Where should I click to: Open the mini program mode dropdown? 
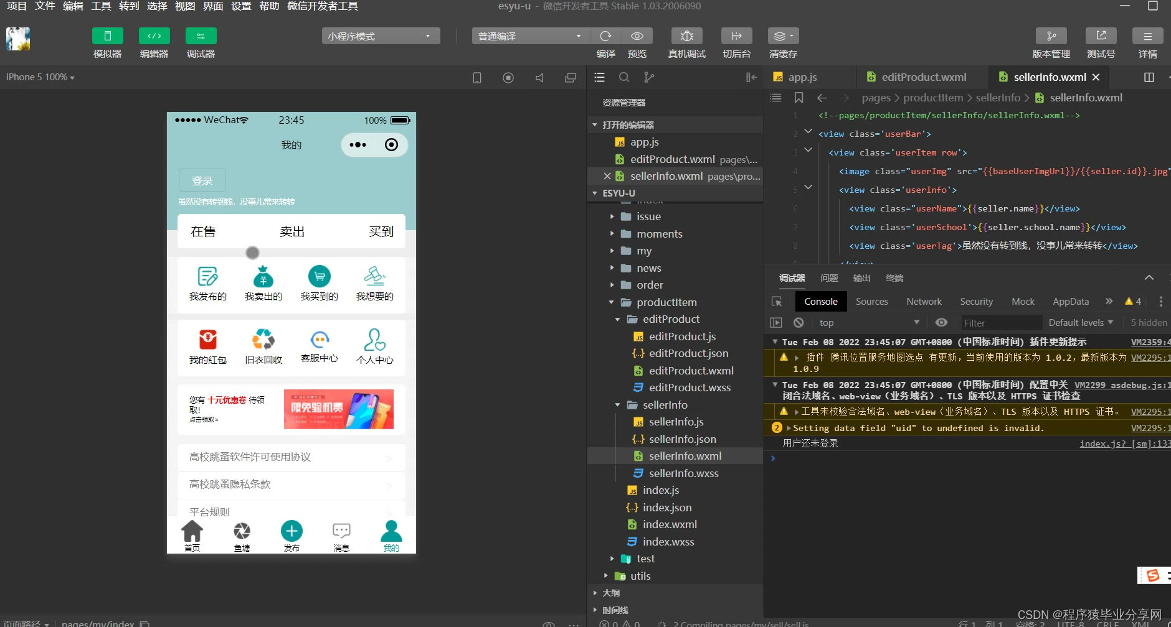381,36
